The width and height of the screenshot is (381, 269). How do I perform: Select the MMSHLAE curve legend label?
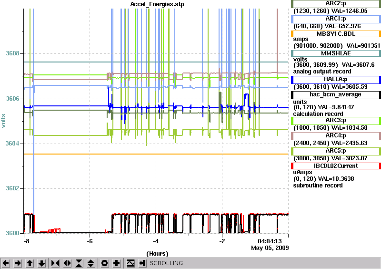336,53
